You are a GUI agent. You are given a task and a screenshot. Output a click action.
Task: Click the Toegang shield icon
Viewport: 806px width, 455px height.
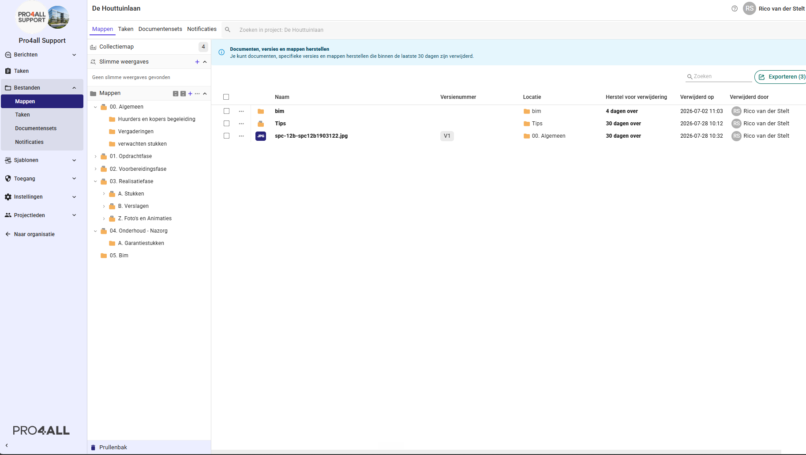pos(8,179)
